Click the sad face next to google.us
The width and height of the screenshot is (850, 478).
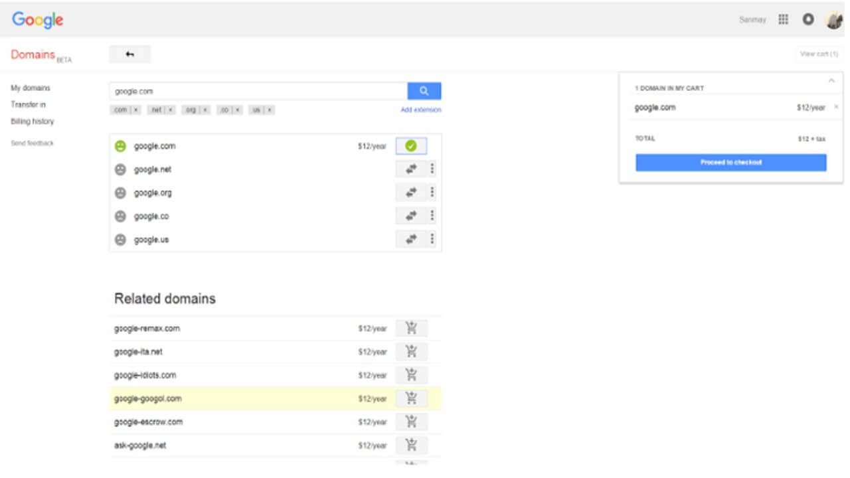(x=120, y=239)
